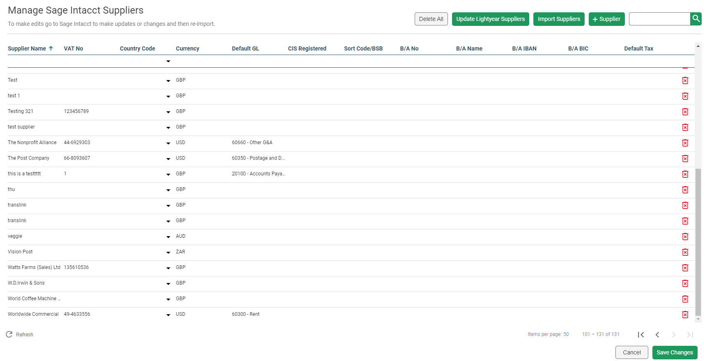The image size is (707, 361).
Task: Open country dropdown for The Post Company
Action: [168, 159]
